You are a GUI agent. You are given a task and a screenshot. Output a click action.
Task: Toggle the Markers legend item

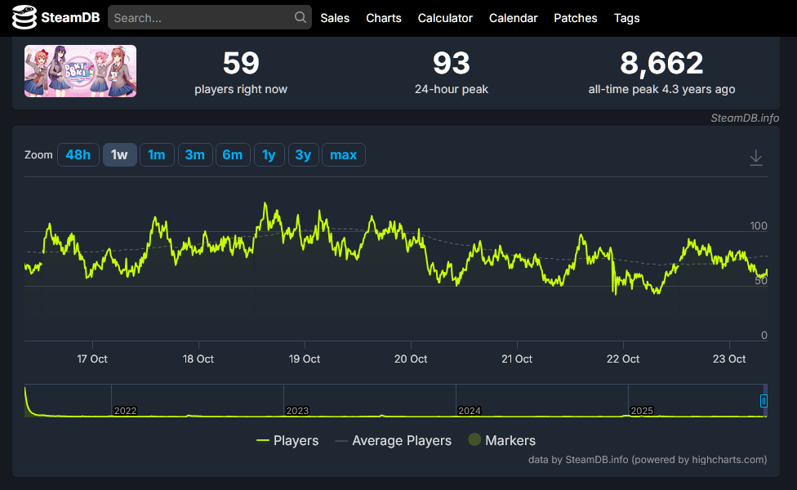pos(501,440)
